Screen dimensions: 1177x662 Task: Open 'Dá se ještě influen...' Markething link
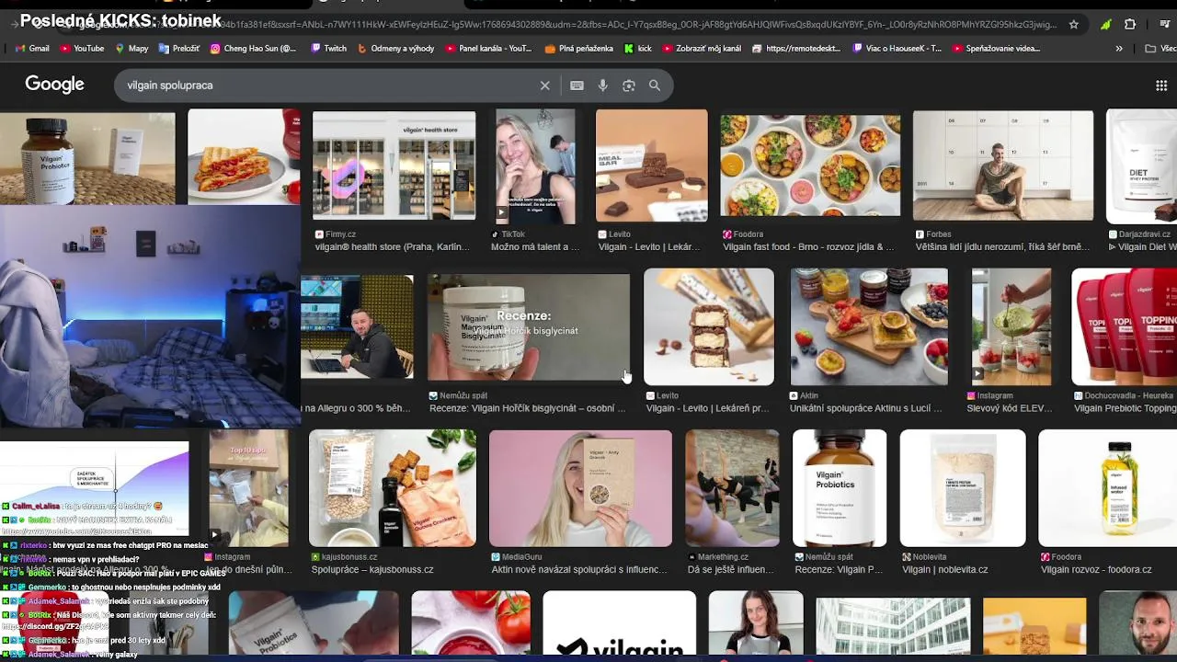coord(731,570)
